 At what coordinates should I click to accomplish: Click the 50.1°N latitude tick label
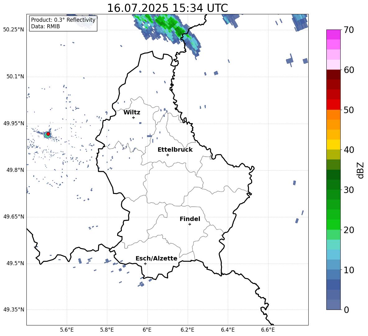pyautogui.click(x=15, y=76)
